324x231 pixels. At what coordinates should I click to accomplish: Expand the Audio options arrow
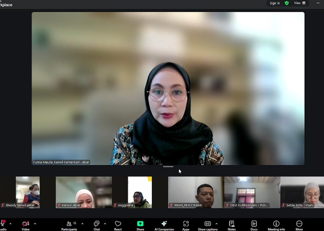point(10,224)
